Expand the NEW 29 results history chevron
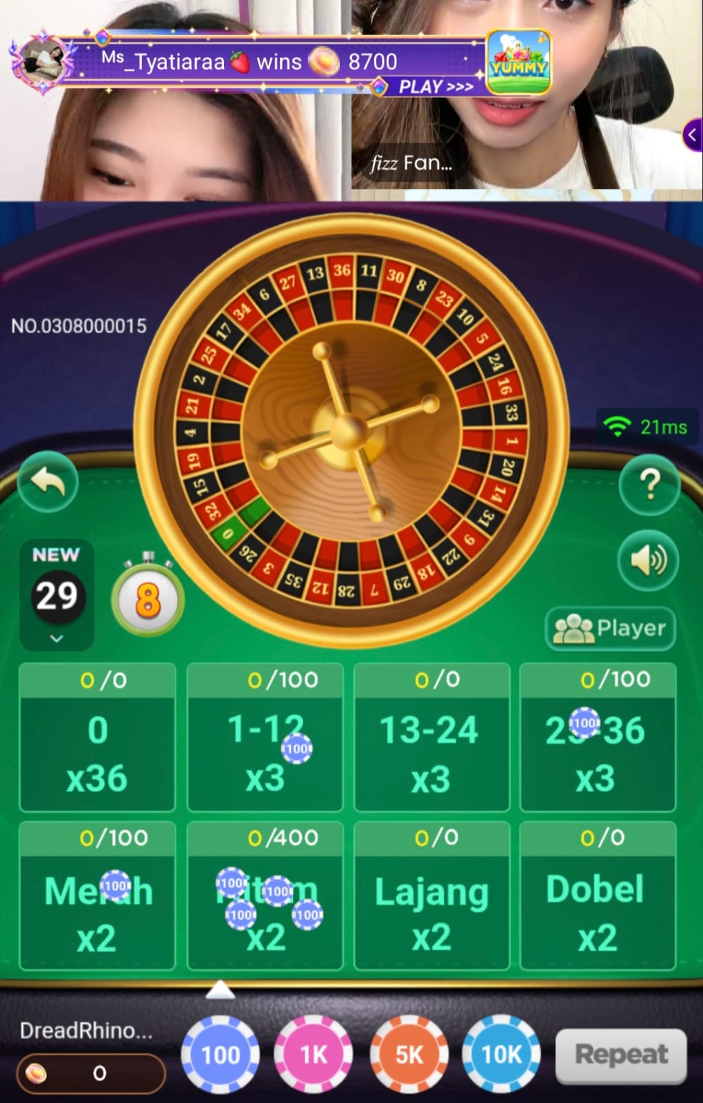 click(57, 638)
